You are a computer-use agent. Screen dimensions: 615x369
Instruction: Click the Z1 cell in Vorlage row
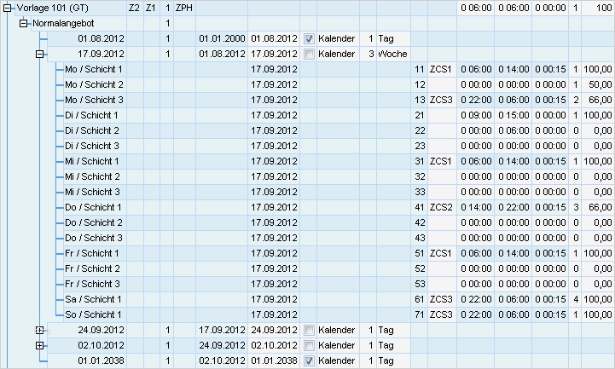(x=151, y=8)
